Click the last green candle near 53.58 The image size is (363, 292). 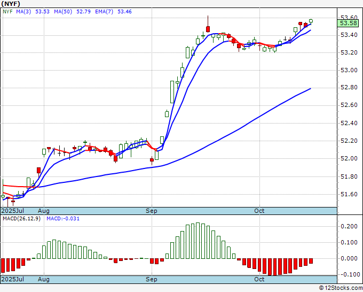(311, 21)
